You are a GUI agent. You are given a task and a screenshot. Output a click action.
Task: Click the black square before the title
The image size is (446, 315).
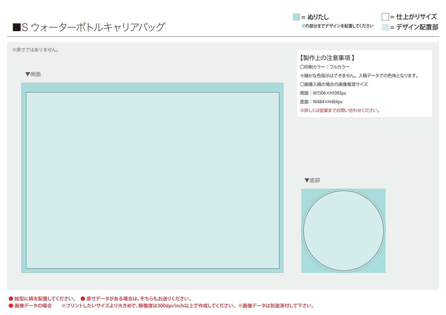click(17, 27)
